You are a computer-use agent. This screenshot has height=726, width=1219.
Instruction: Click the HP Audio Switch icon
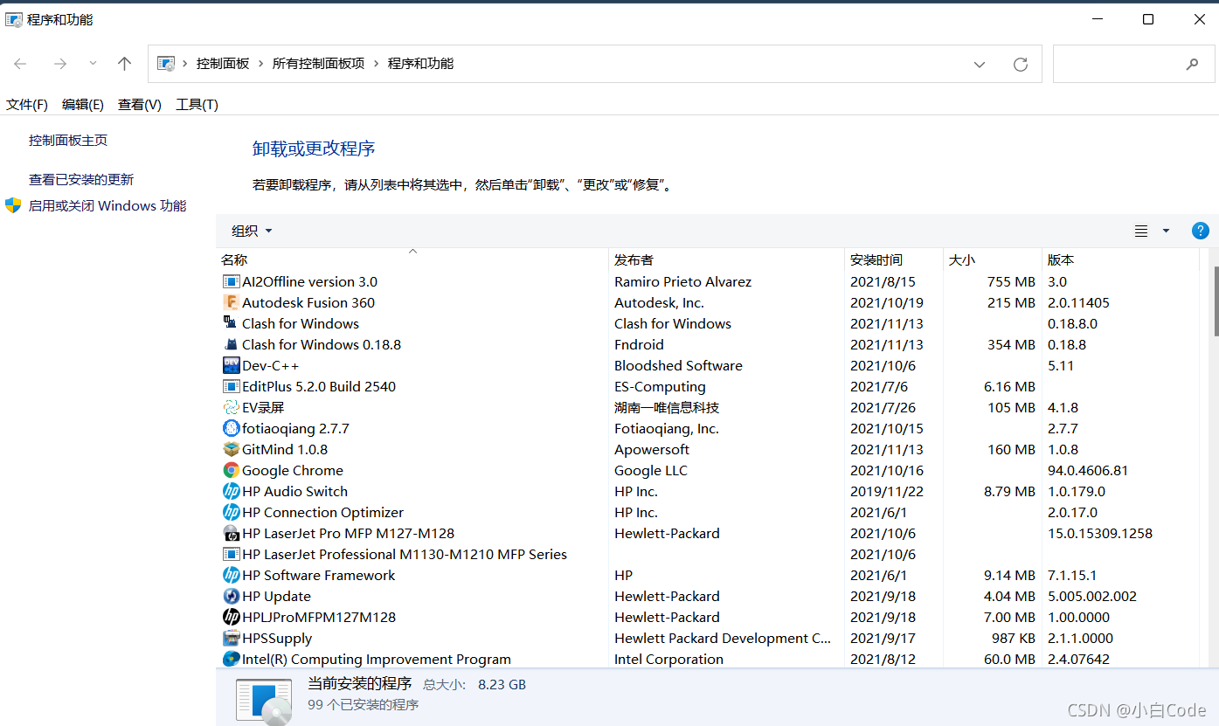click(231, 491)
